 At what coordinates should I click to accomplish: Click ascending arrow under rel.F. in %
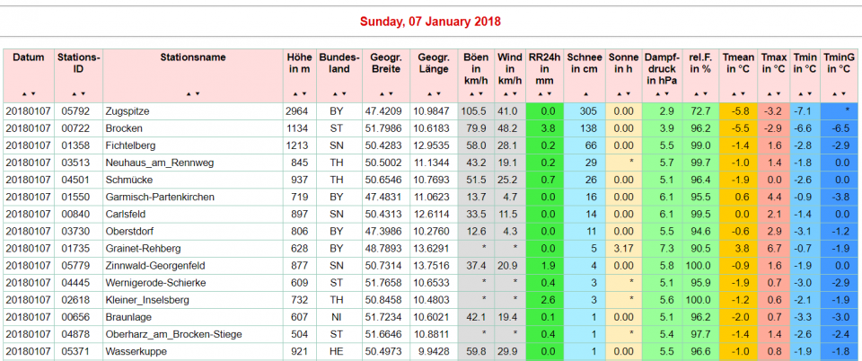coord(696,93)
